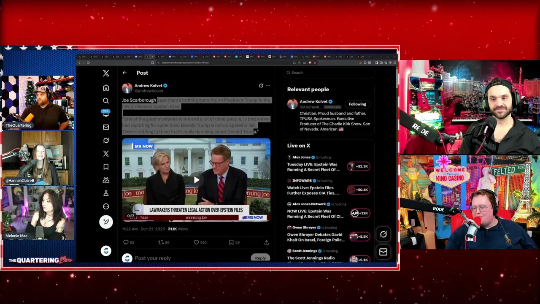Click the +12K listeners badge
Image resolution: width=540 pixels, height=304 pixels.
360,213
